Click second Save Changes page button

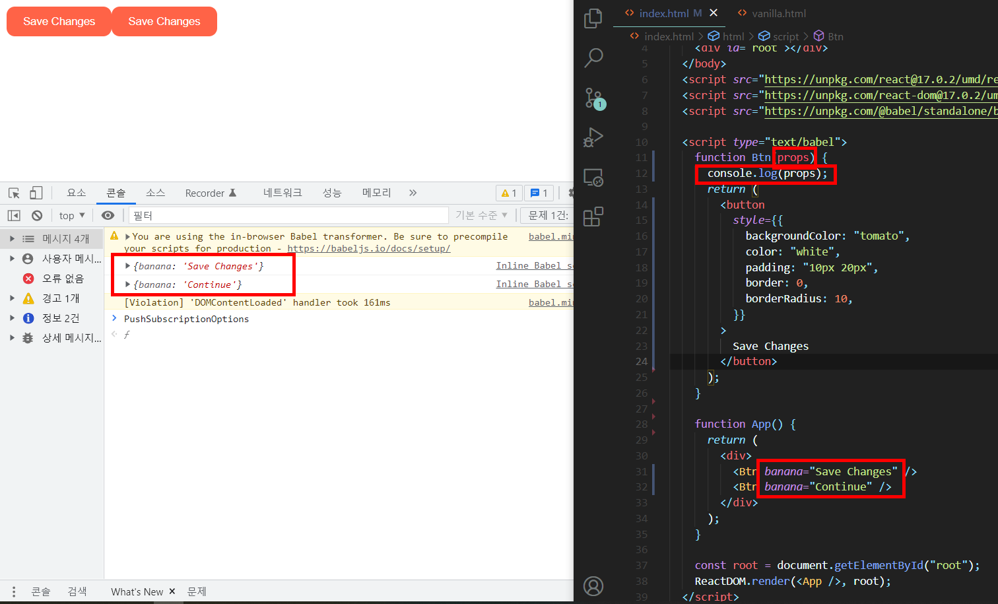(x=164, y=22)
